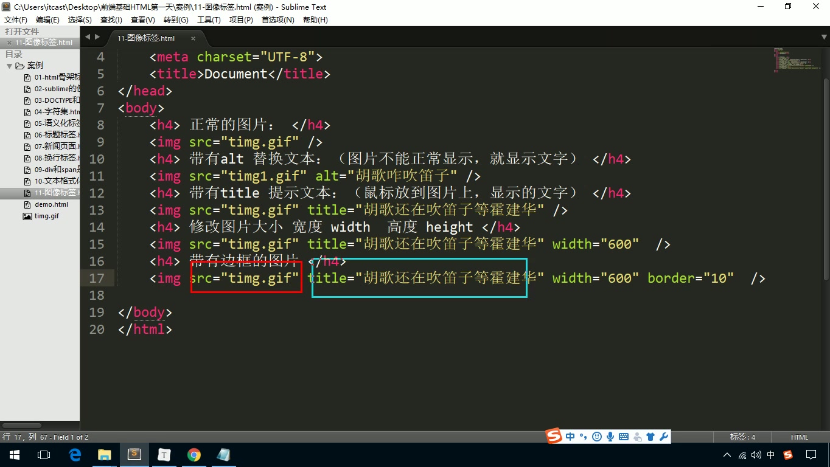
Task: Change tab size via 标签: 4
Action: (742, 437)
